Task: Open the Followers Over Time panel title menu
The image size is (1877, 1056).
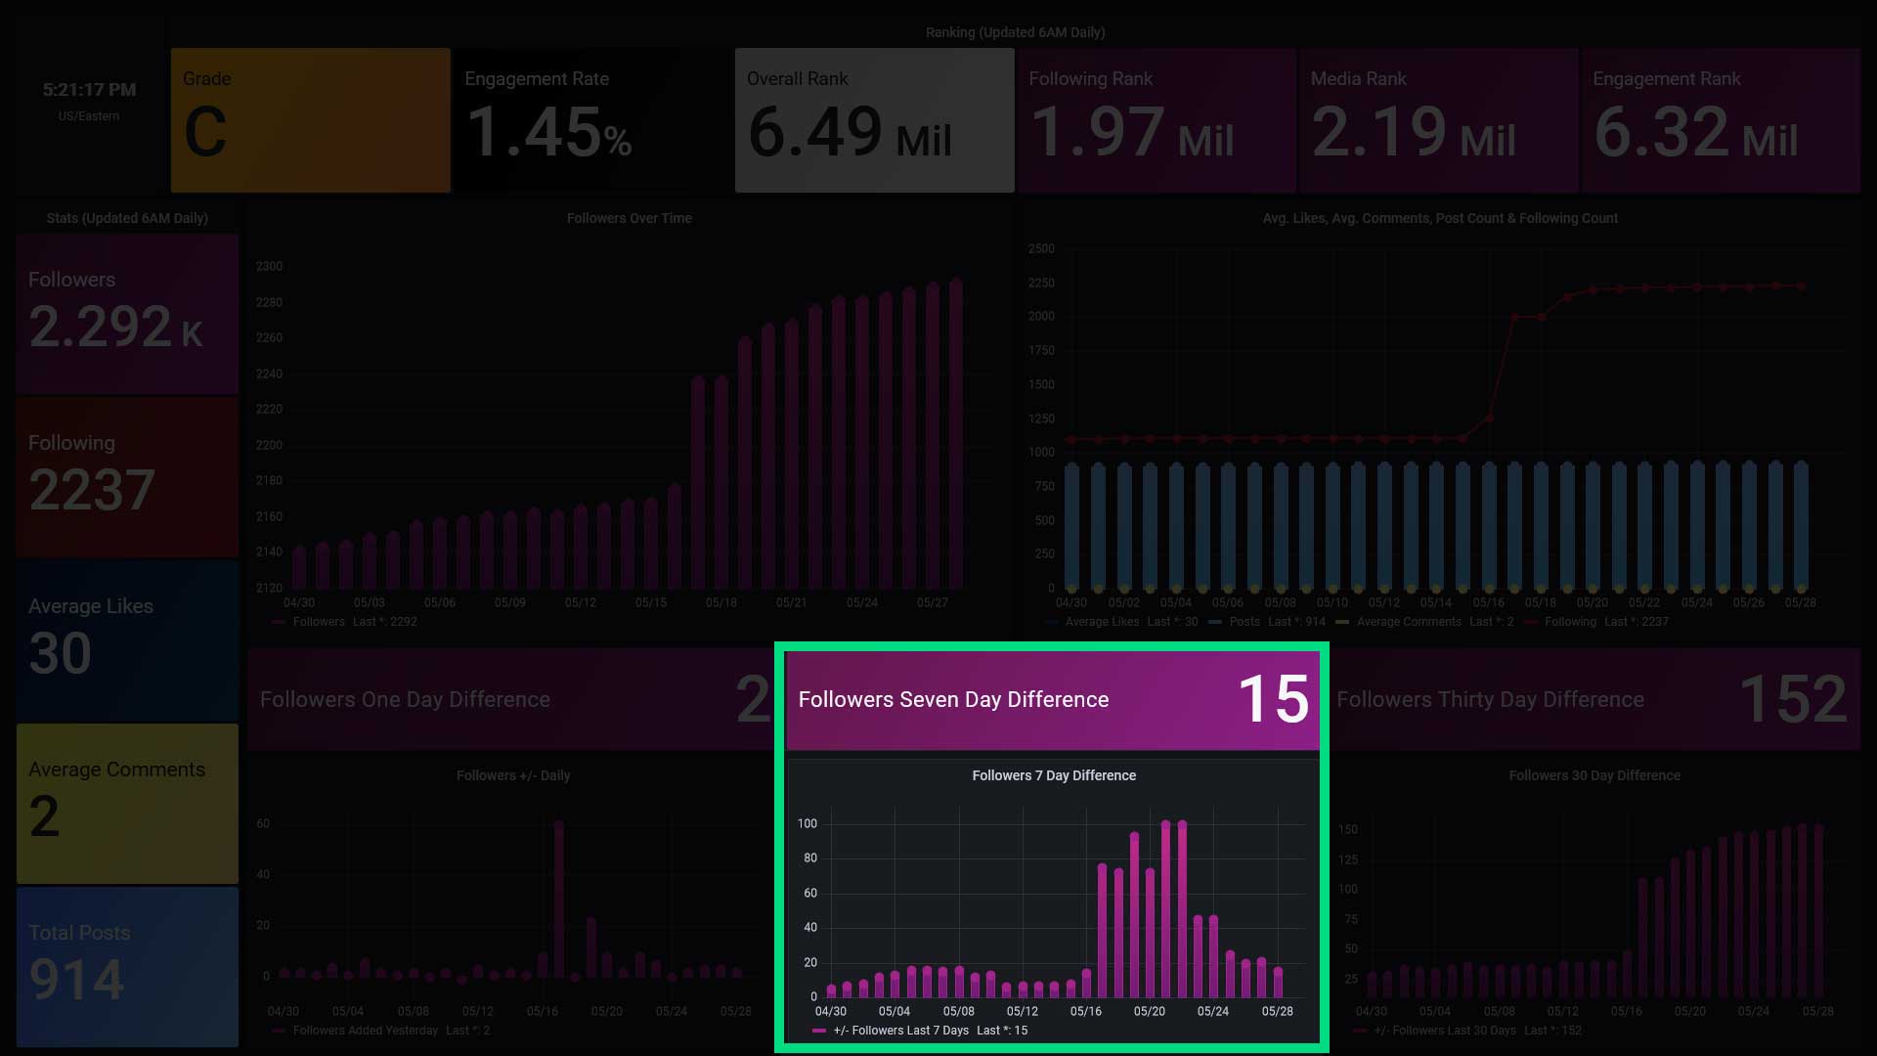Action: tap(629, 218)
